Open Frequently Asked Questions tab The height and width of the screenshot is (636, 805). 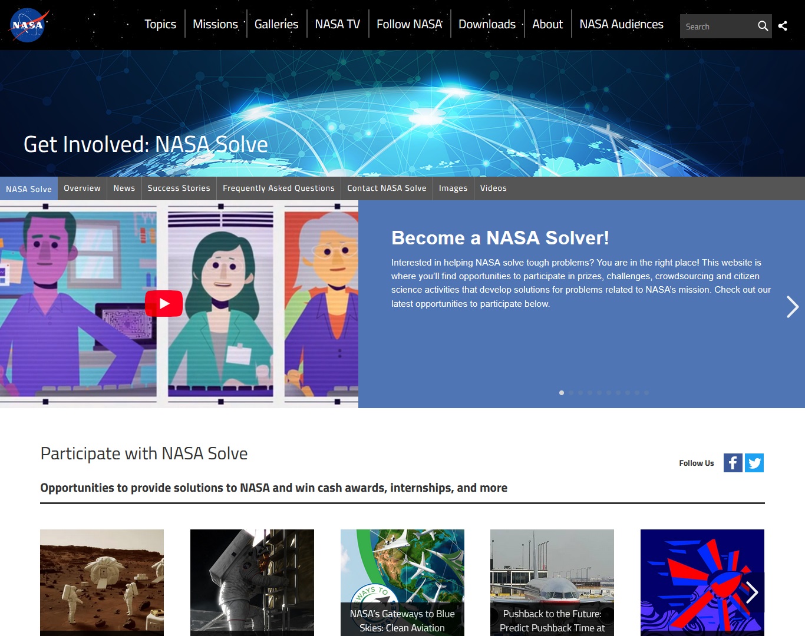278,188
